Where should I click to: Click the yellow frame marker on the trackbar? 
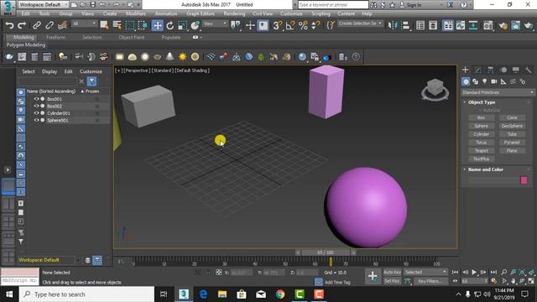331,262
